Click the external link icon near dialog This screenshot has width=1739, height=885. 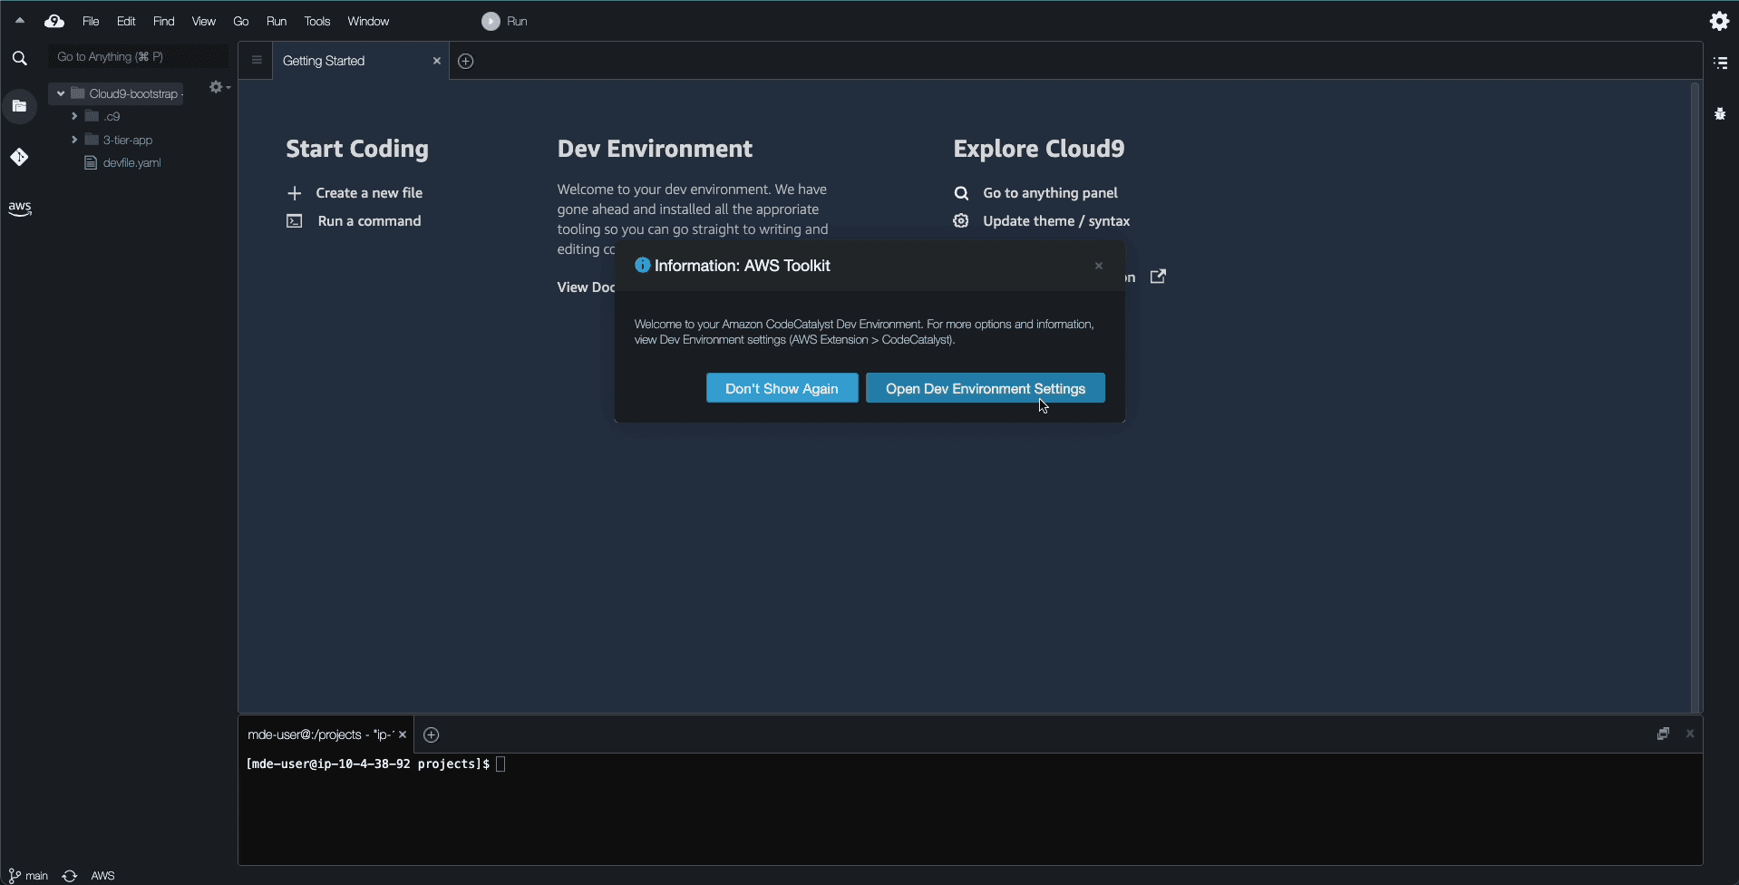[1158, 277]
